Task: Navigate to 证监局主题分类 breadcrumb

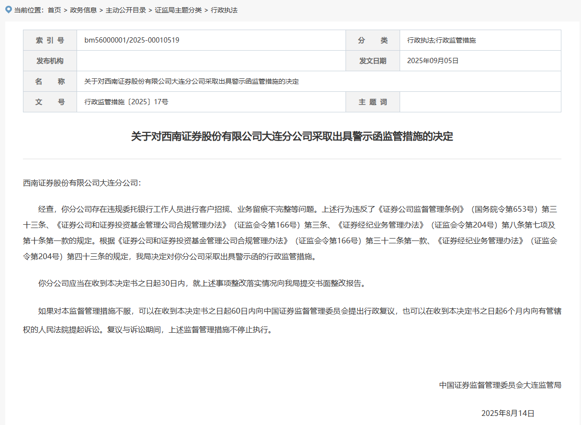Action: pos(178,10)
